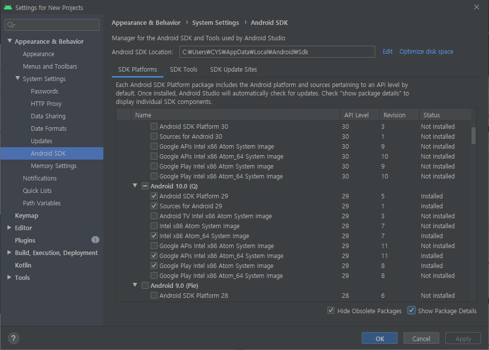This screenshot has width=489, height=350.
Task: Open HTTP Proxy settings
Action: pos(46,103)
